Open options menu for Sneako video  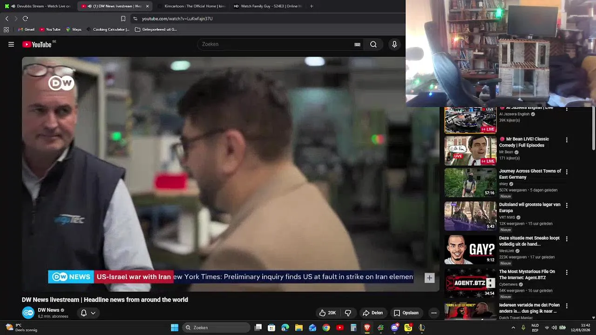click(567, 239)
